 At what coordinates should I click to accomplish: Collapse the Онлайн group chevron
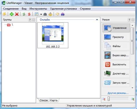(x=97, y=20)
